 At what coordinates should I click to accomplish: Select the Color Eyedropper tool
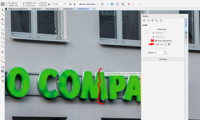3,77
